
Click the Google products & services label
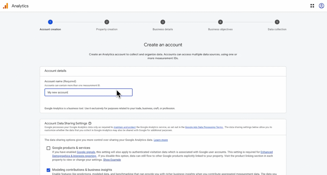tap(71, 148)
